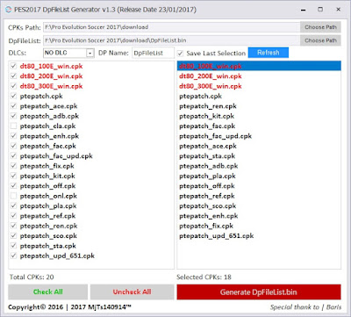Image resolution: width=351 pixels, height=317 pixels.
Task: Minimize the DpFileList Generator window
Action: (304, 10)
